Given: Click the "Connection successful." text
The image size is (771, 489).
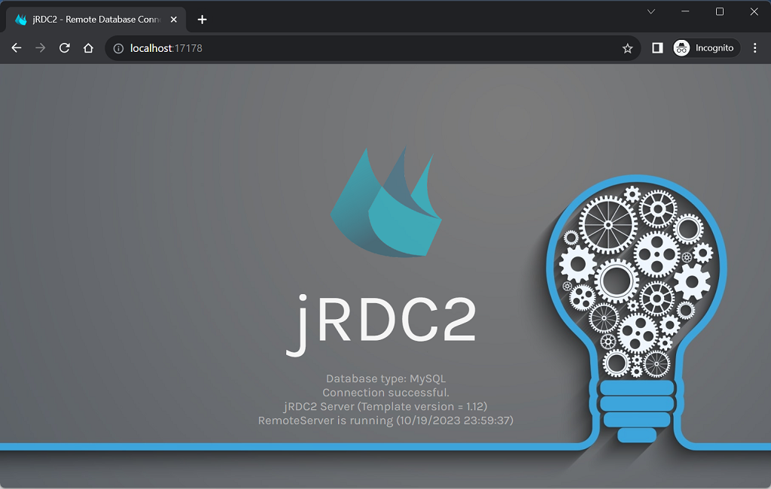Looking at the screenshot, I should 385,393.
